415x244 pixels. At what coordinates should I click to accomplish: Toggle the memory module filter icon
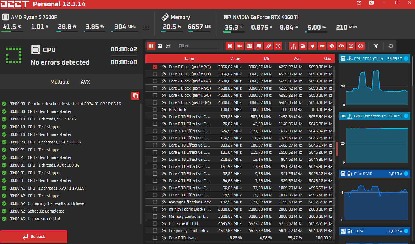click(268, 46)
